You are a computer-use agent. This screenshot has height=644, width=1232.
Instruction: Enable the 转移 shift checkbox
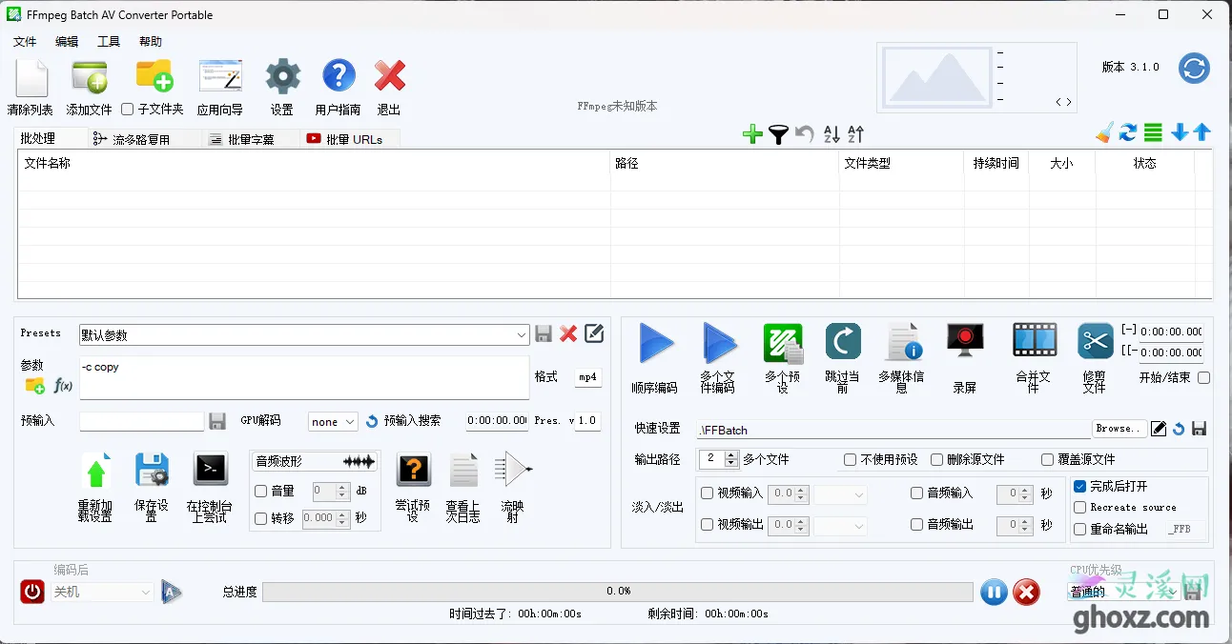click(261, 518)
